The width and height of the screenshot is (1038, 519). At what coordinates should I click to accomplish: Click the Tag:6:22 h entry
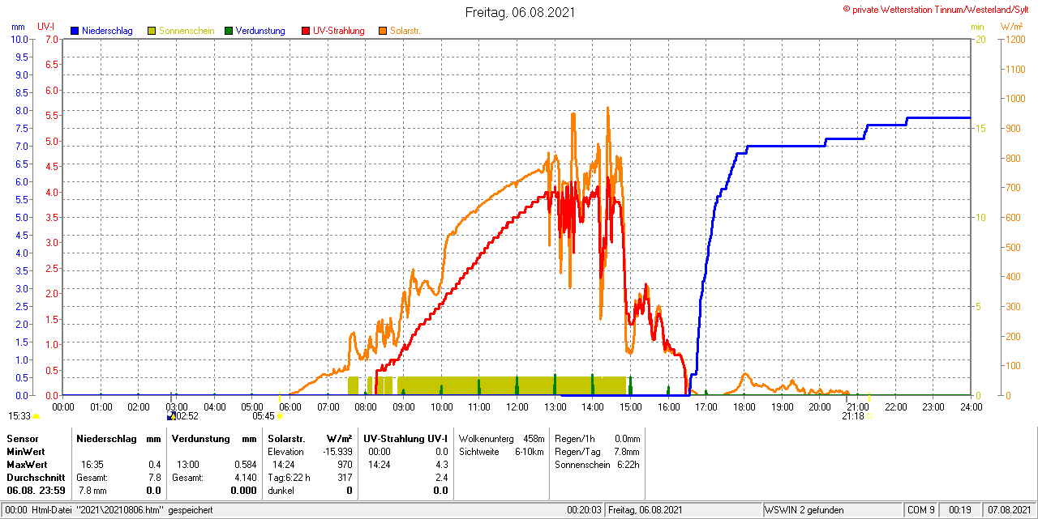(x=289, y=478)
